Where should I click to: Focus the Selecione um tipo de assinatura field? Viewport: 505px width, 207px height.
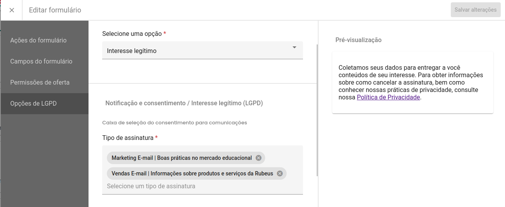[202, 186]
